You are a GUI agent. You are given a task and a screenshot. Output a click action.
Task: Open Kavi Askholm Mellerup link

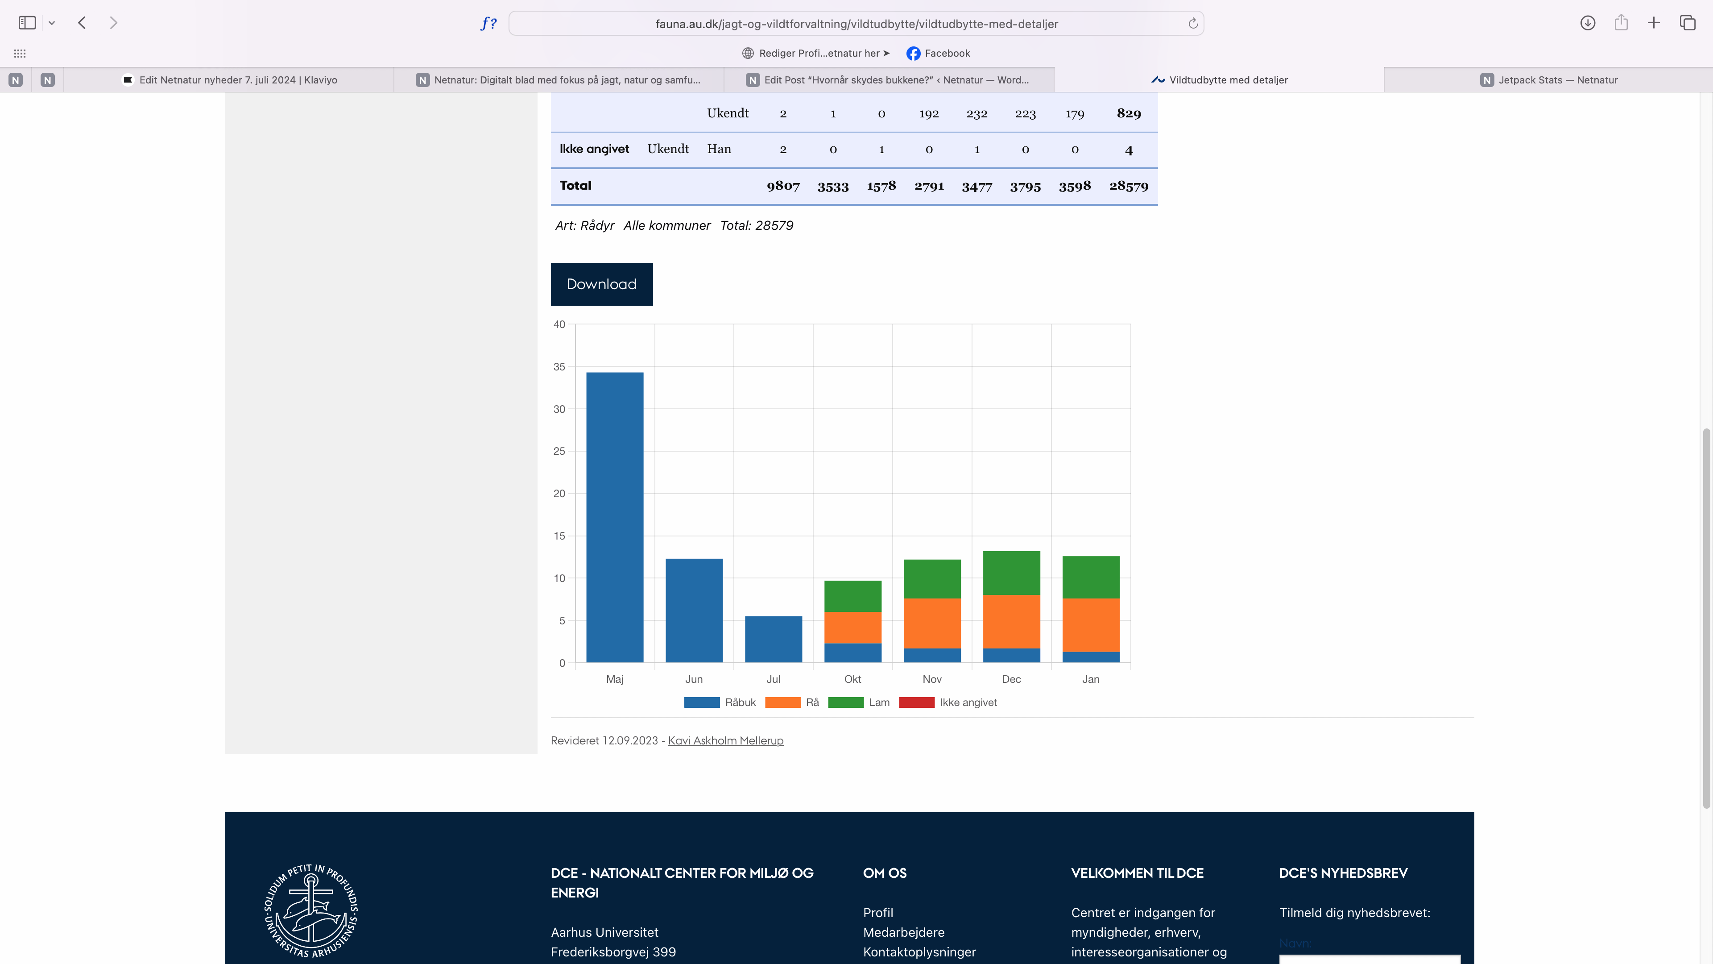pyautogui.click(x=725, y=740)
